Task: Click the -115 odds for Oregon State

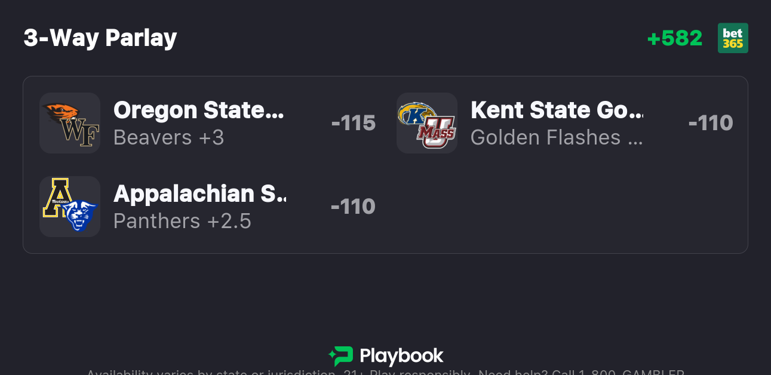Action: 353,123
